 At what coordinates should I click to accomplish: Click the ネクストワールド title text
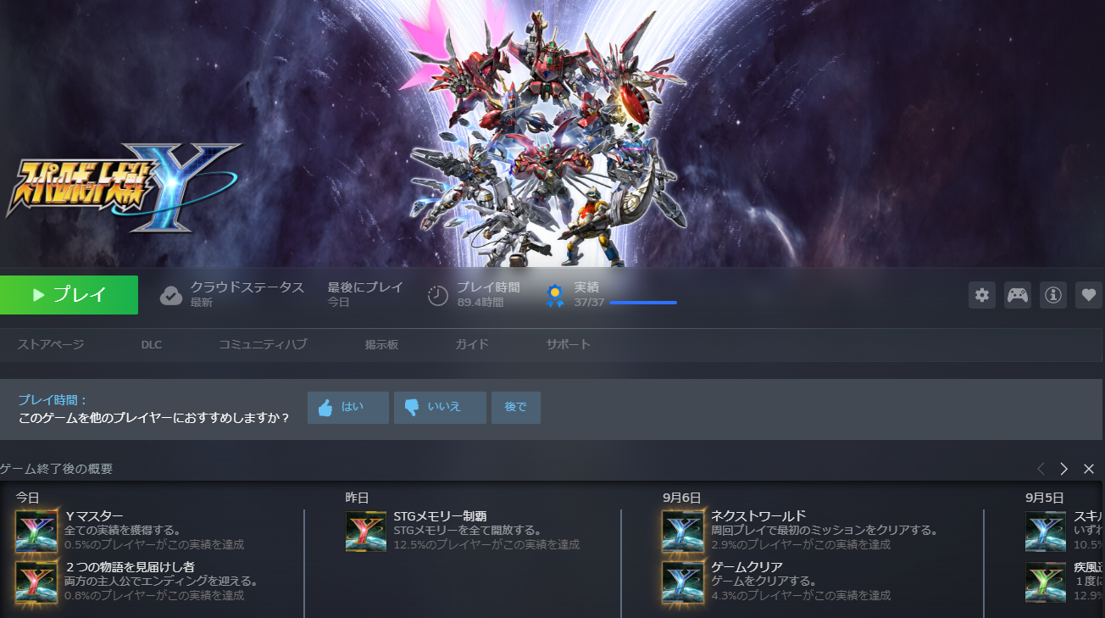coord(758,516)
